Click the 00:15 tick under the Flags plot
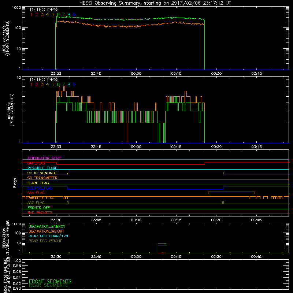Viewport: 293px width, 293px height. click(x=176, y=220)
